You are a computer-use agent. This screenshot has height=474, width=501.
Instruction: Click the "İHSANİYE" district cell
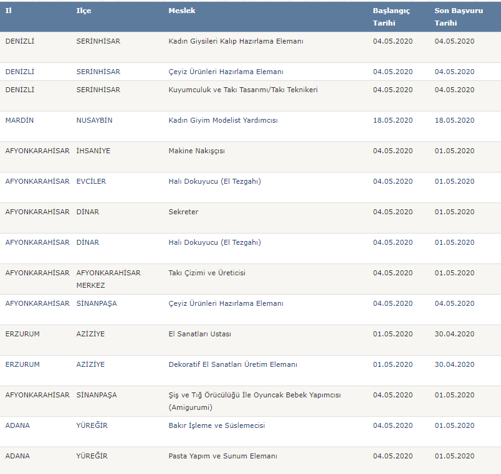pyautogui.click(x=93, y=151)
